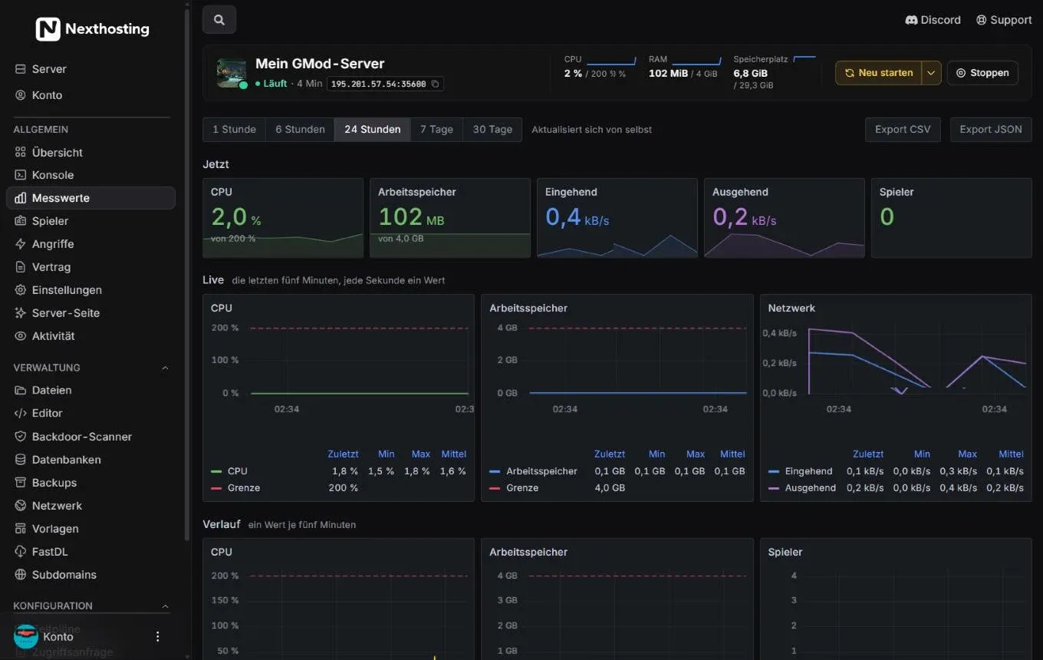Expand the Neu starten dropdown arrow

(x=931, y=73)
